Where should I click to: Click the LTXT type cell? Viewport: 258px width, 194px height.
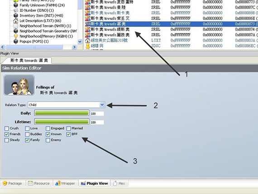156,40
